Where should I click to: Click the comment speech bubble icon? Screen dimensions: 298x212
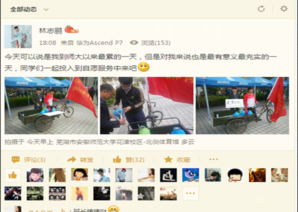click(15, 159)
